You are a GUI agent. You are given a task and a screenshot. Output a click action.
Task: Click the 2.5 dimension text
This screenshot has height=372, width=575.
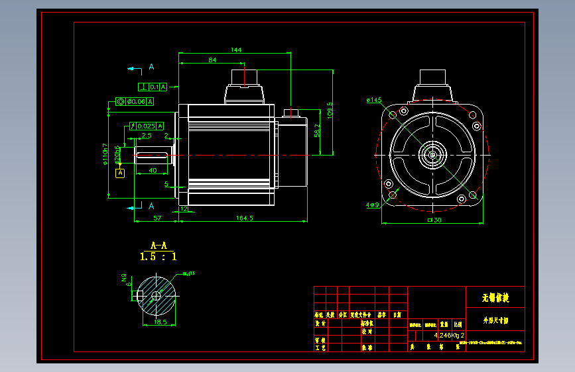147,136
